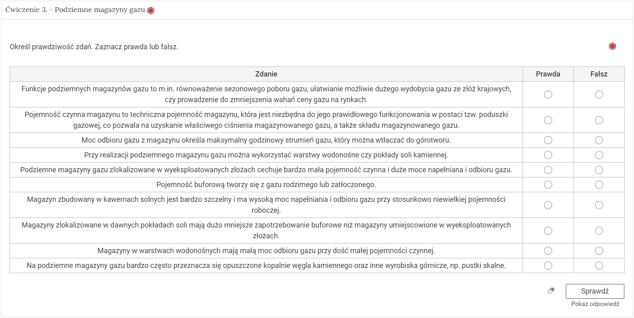Select Fałsz for the pojemność czynna statement
The image size is (634, 318).
(x=599, y=120)
